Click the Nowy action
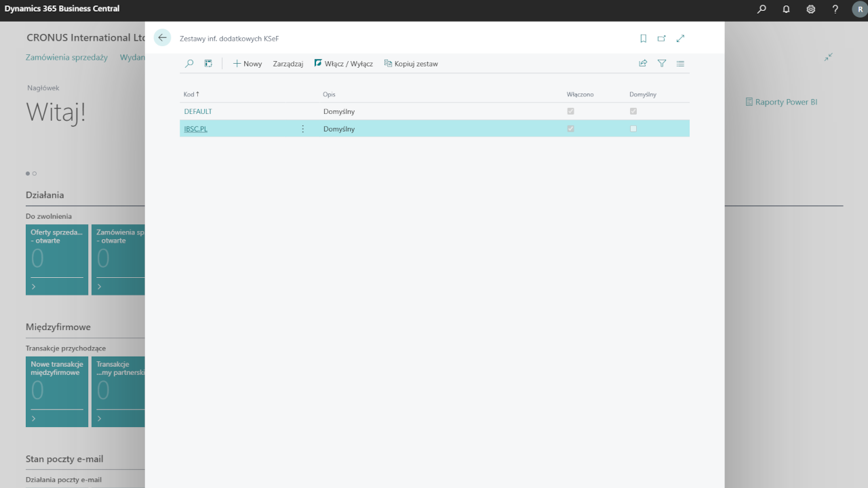 pyautogui.click(x=248, y=64)
